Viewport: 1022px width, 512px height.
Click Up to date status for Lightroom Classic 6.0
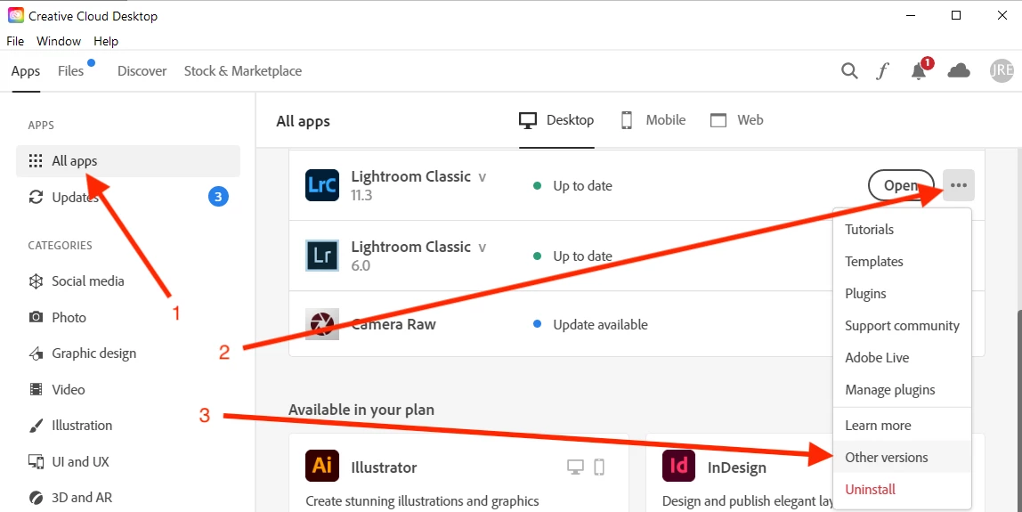(573, 256)
